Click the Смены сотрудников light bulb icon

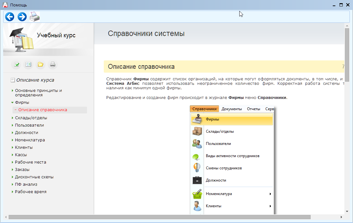(x=197, y=168)
